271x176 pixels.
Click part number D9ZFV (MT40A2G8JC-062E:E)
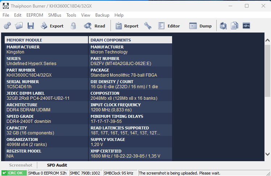coord(121,64)
